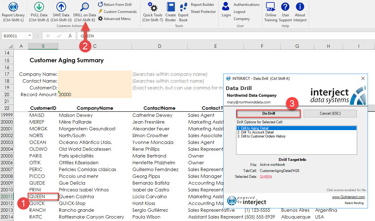Select cell Rattlesnake Canyon Grocery
The height and width of the screenshot is (221, 375).
[x=95, y=217]
